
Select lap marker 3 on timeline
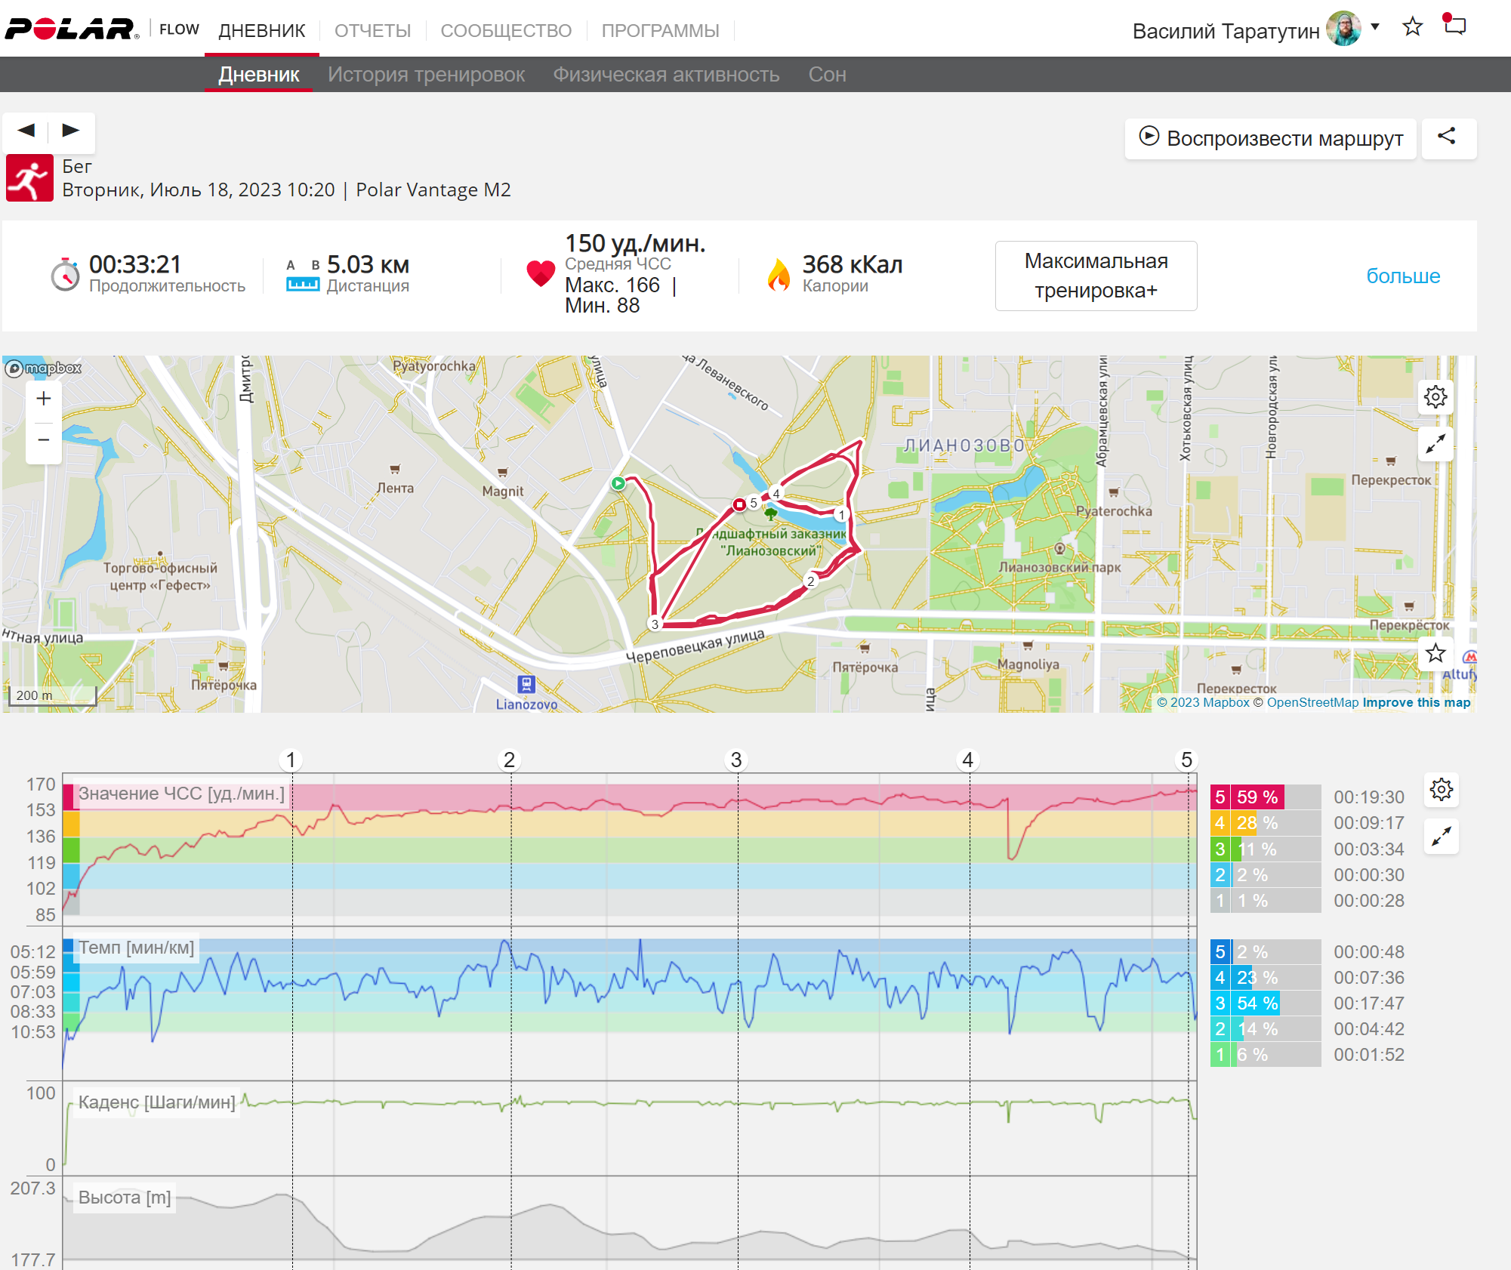pyautogui.click(x=736, y=760)
